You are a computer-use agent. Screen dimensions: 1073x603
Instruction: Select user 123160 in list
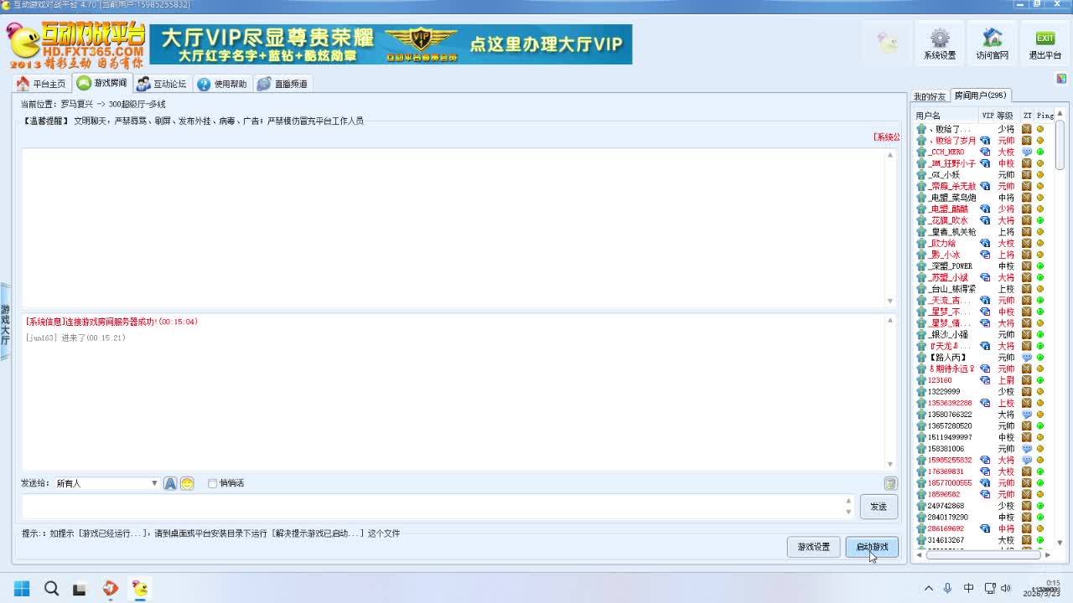(x=940, y=380)
